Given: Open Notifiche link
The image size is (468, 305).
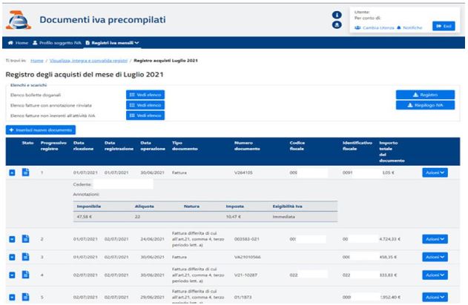Looking at the screenshot, I should tap(409, 27).
